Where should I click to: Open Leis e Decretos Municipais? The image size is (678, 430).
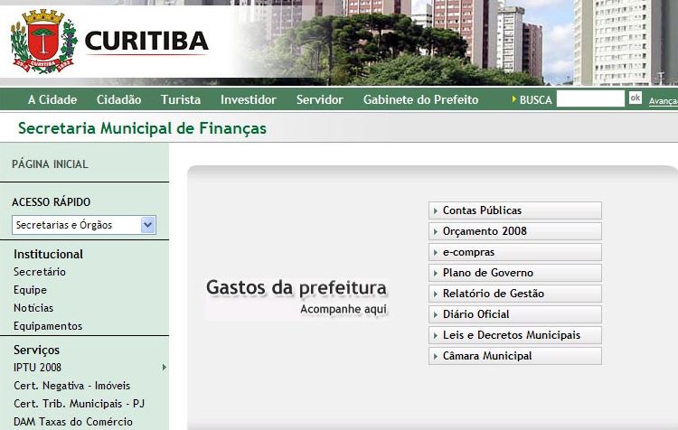(515, 335)
